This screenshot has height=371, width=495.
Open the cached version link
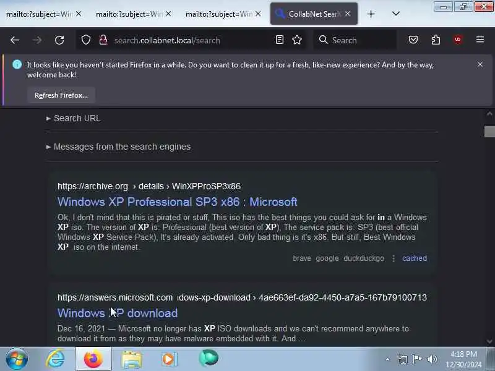415,258
